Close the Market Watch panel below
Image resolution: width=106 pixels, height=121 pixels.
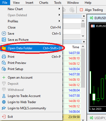84,42
